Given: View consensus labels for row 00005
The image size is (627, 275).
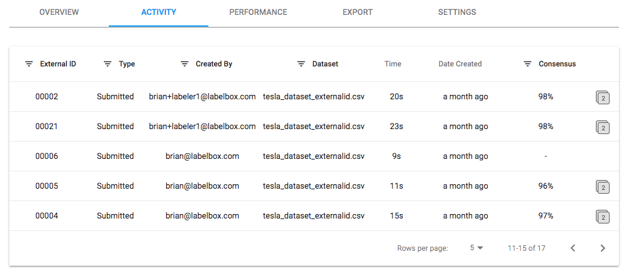Looking at the screenshot, I should pyautogui.click(x=602, y=187).
